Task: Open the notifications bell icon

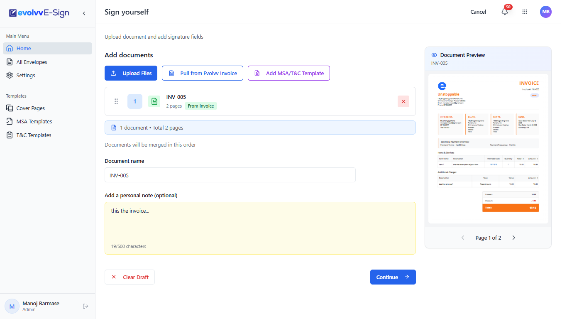Action: click(x=505, y=12)
